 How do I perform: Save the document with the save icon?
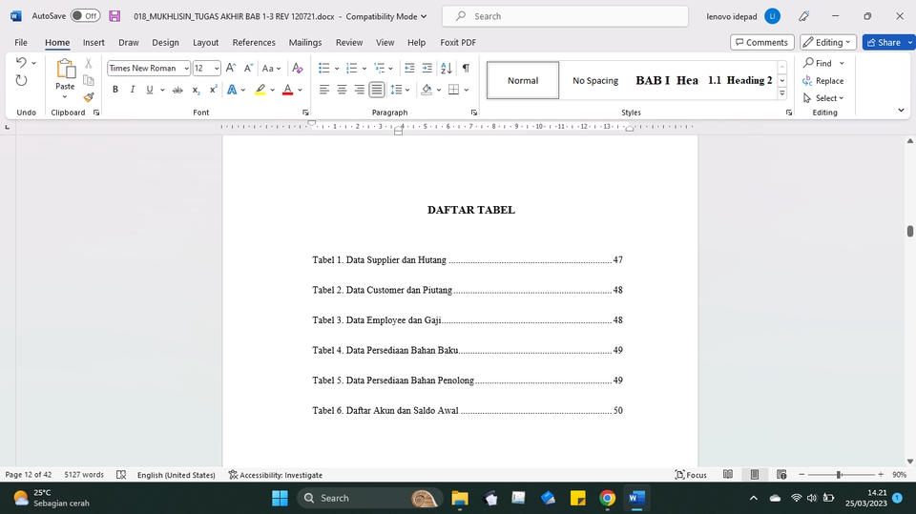click(114, 16)
